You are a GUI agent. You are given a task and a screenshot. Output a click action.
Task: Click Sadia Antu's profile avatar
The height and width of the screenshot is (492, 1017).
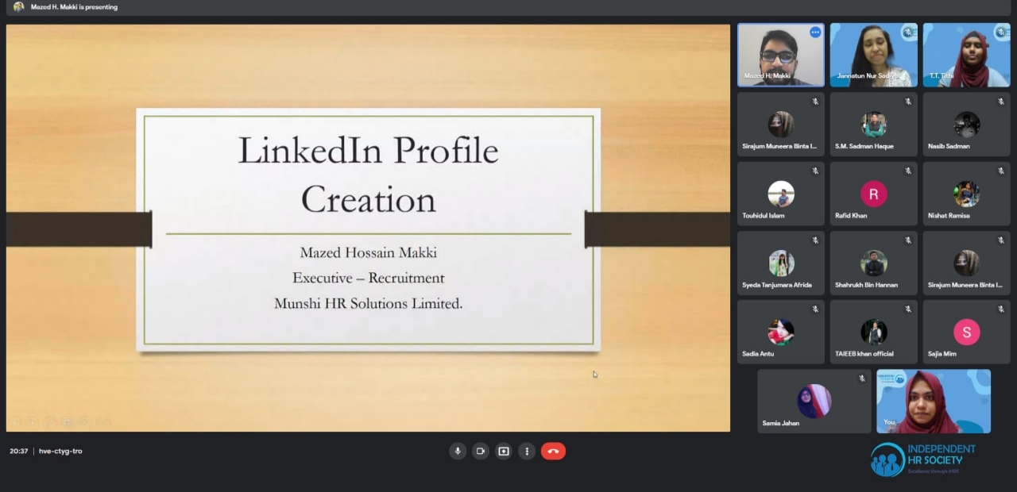click(781, 332)
